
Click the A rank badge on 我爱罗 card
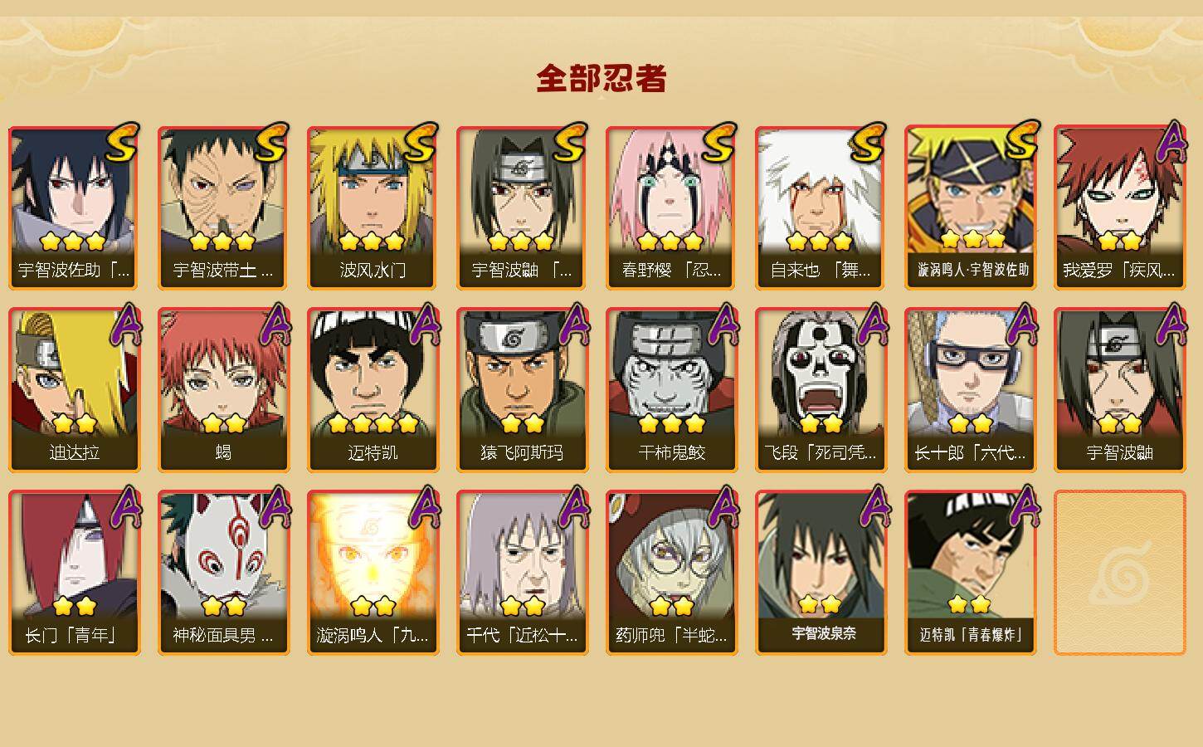click(1171, 143)
